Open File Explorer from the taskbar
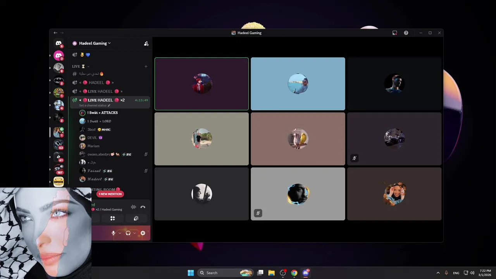Image resolution: width=496 pixels, height=279 pixels. pyautogui.click(x=271, y=273)
